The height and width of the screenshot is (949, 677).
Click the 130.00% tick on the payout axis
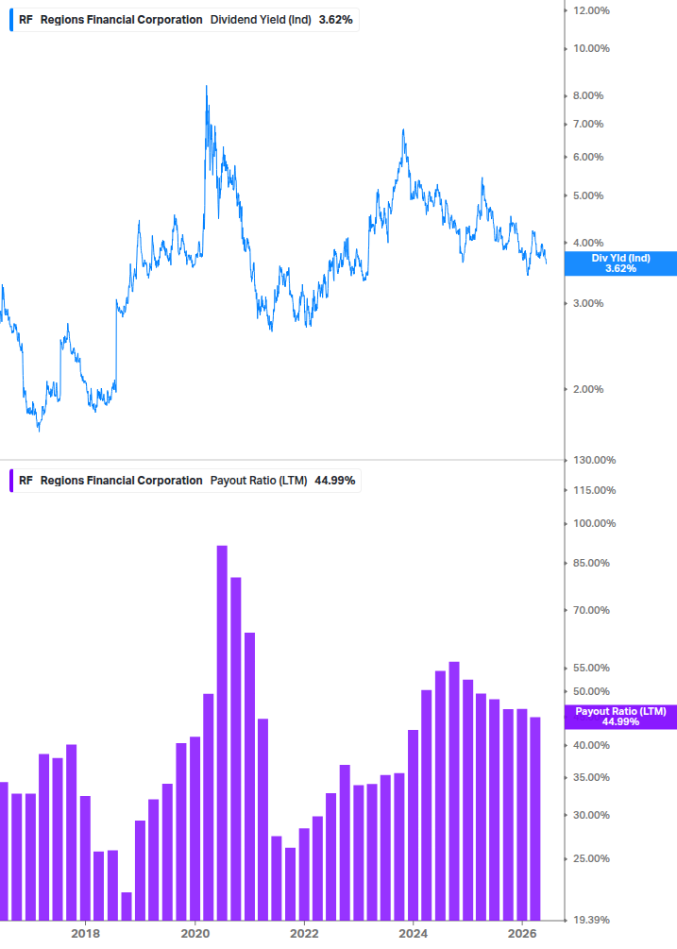(594, 460)
